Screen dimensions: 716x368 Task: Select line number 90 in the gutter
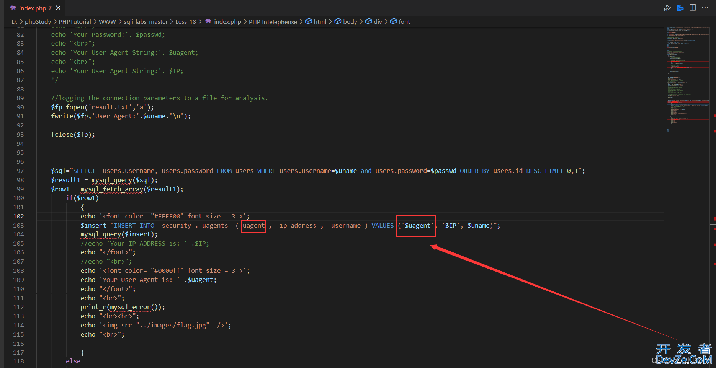pyautogui.click(x=20, y=107)
